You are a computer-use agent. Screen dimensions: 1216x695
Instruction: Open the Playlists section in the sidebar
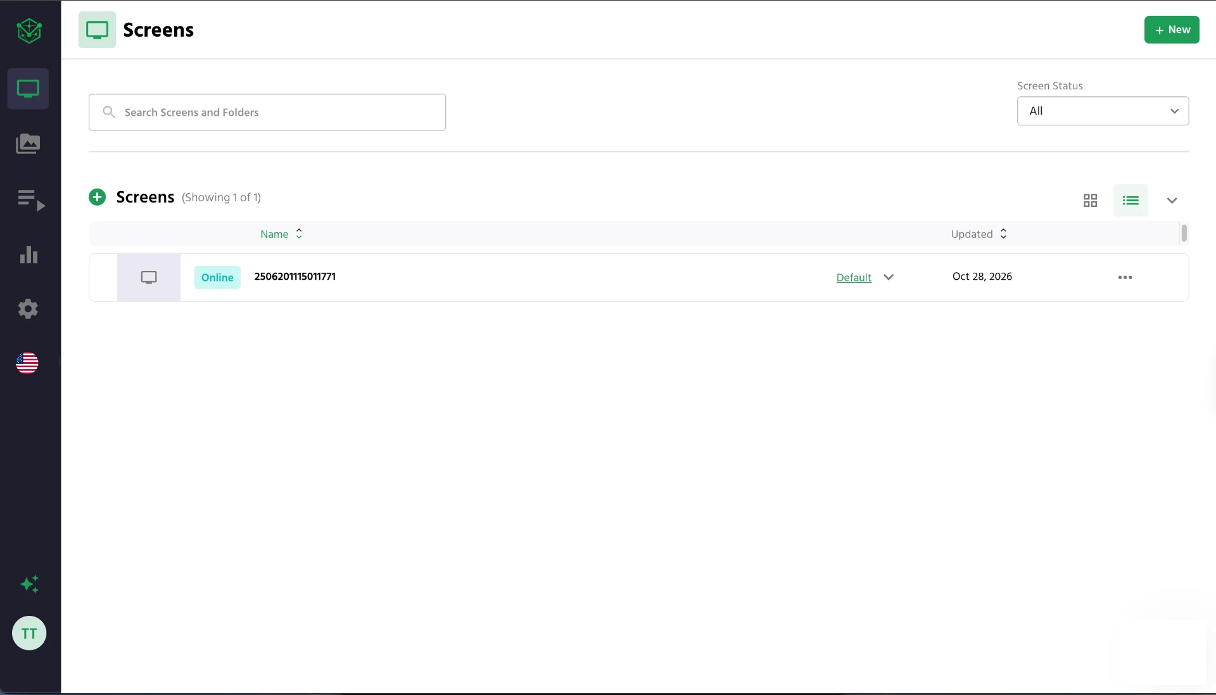coord(30,200)
